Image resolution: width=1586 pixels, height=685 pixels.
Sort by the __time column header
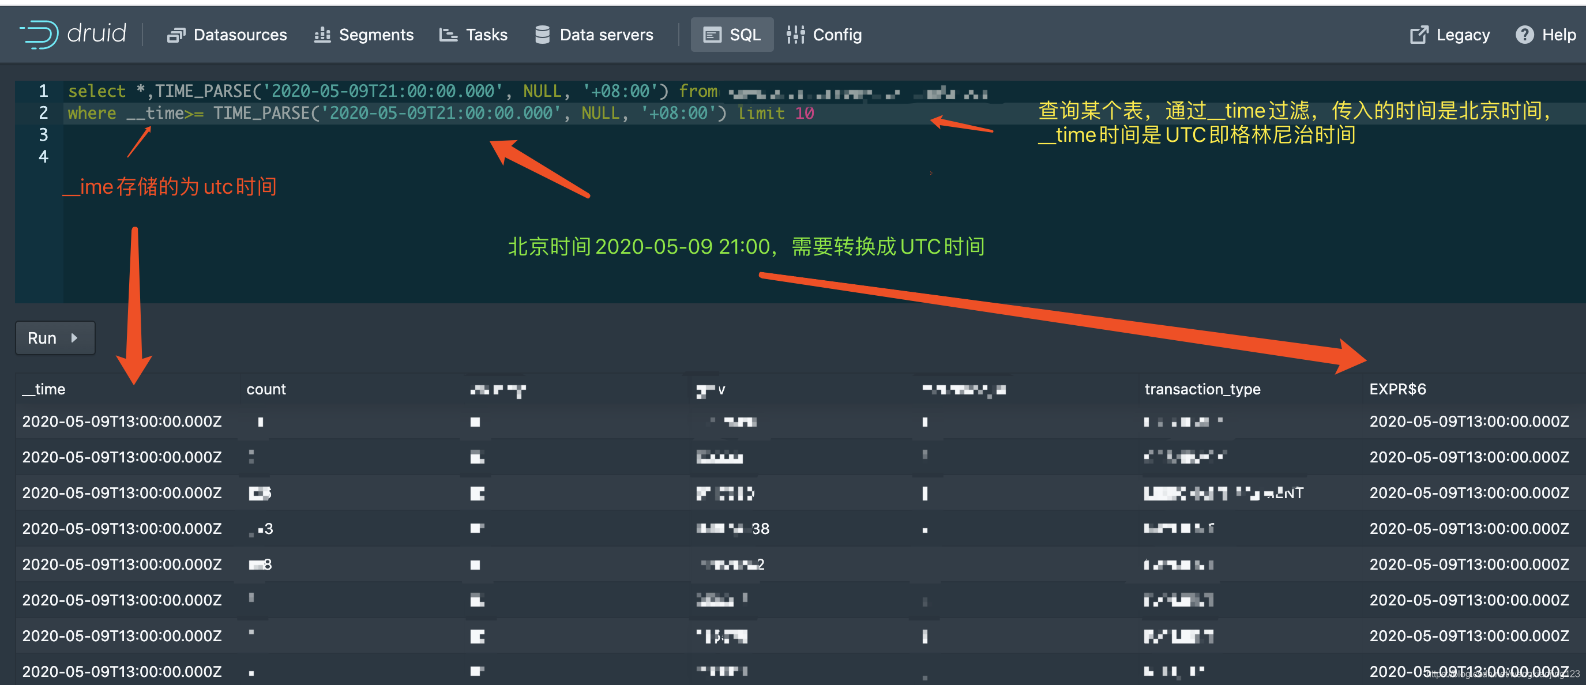click(x=44, y=389)
